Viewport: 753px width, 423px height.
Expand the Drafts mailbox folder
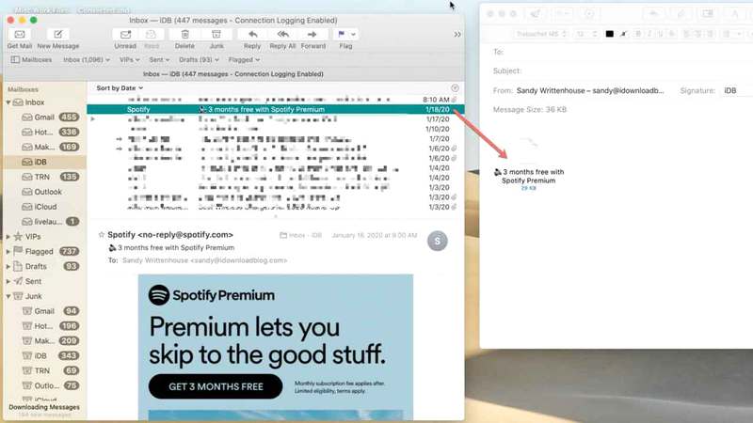coord(8,266)
